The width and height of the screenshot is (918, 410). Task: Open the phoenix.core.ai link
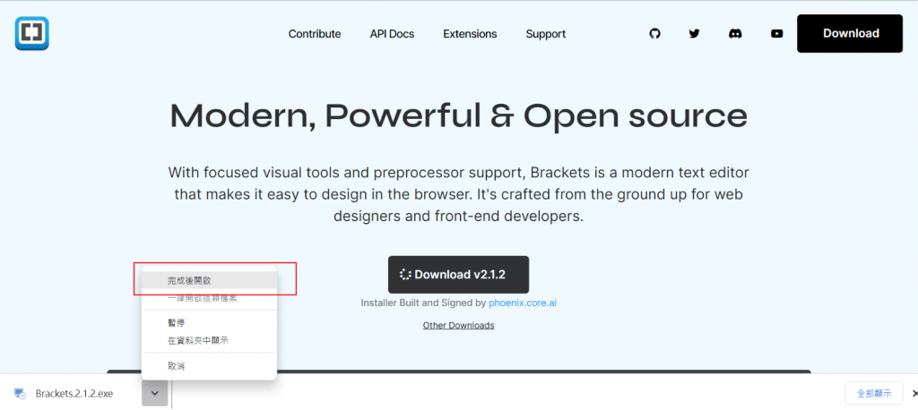[x=523, y=303]
